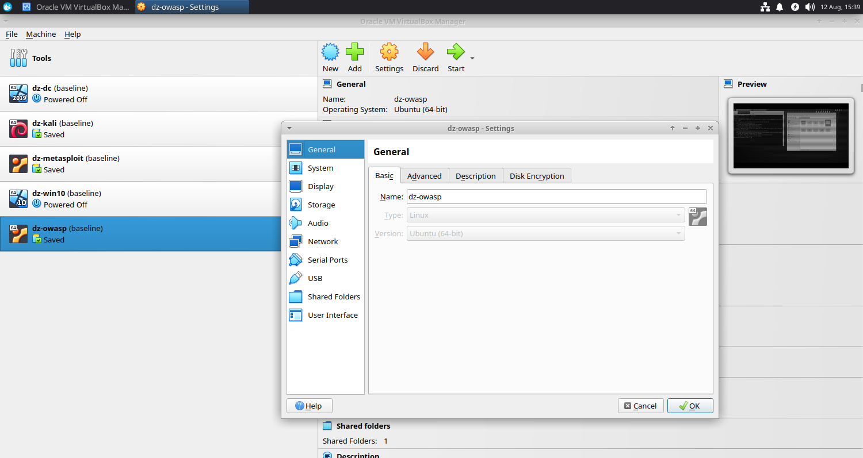This screenshot has height=458, width=863.
Task: Click the General section header in details
Action: (x=351, y=84)
